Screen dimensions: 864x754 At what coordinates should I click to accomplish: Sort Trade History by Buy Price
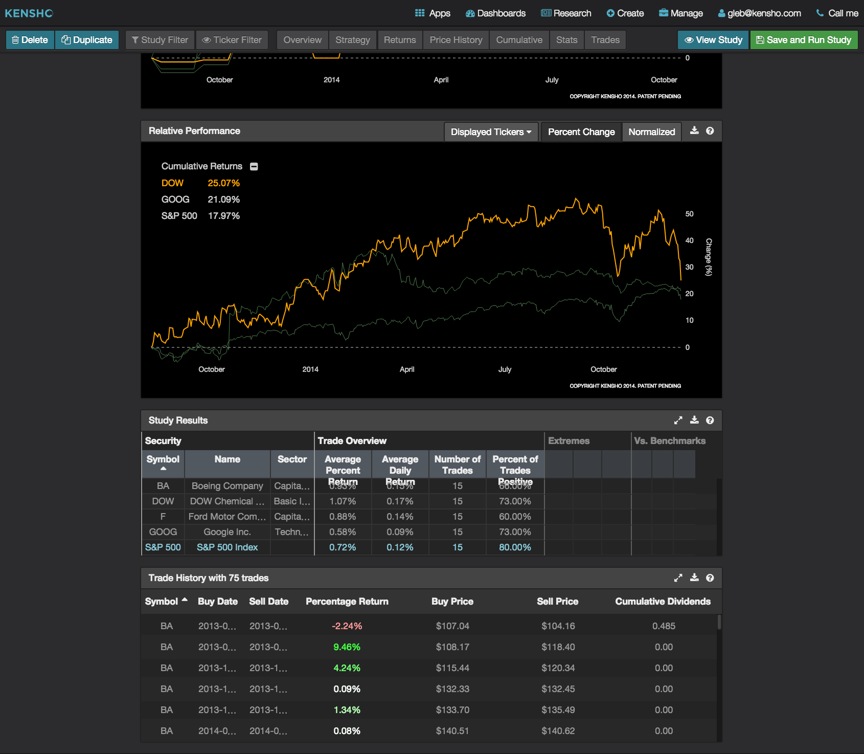(x=452, y=602)
